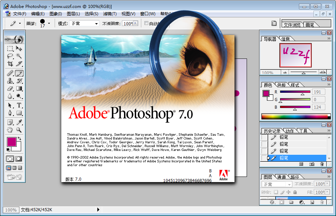Click the navigator zoom in button
This screenshot has width=336, height=216.
pyautogui.click(x=322, y=72)
